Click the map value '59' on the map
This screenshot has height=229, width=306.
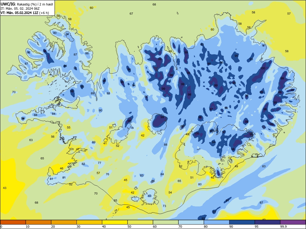170,51
